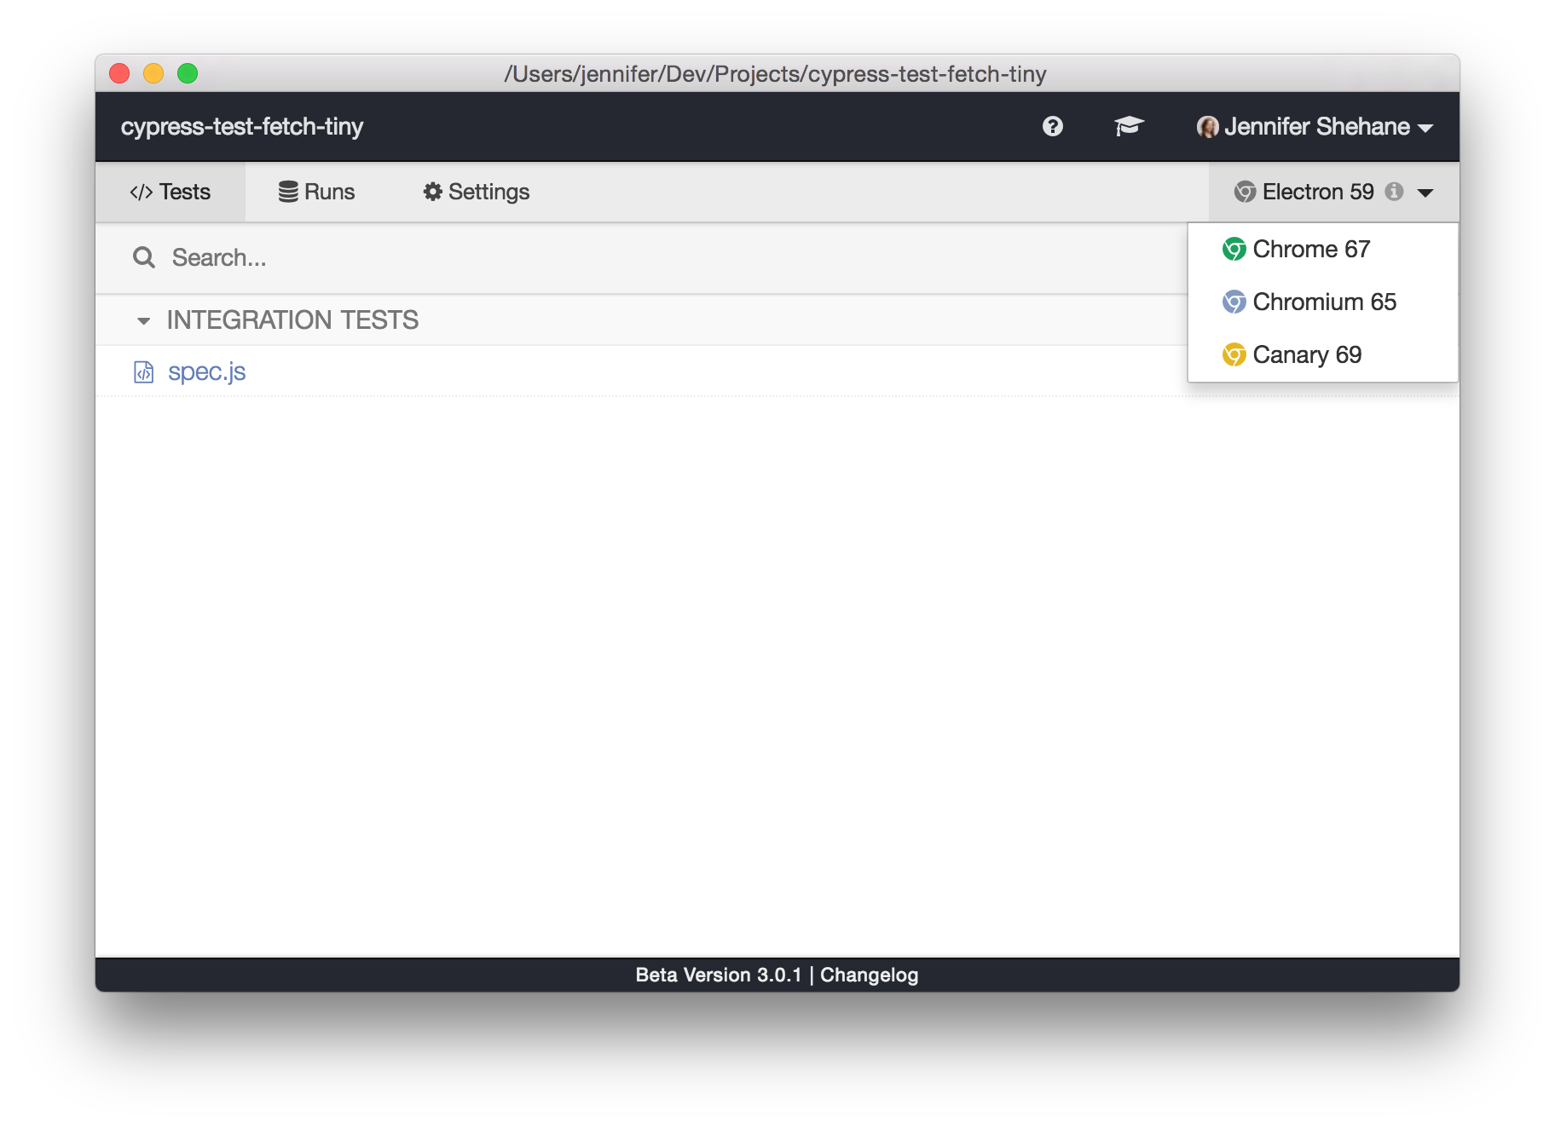Click the spec.js file icon
This screenshot has width=1555, height=1128.
(x=143, y=372)
